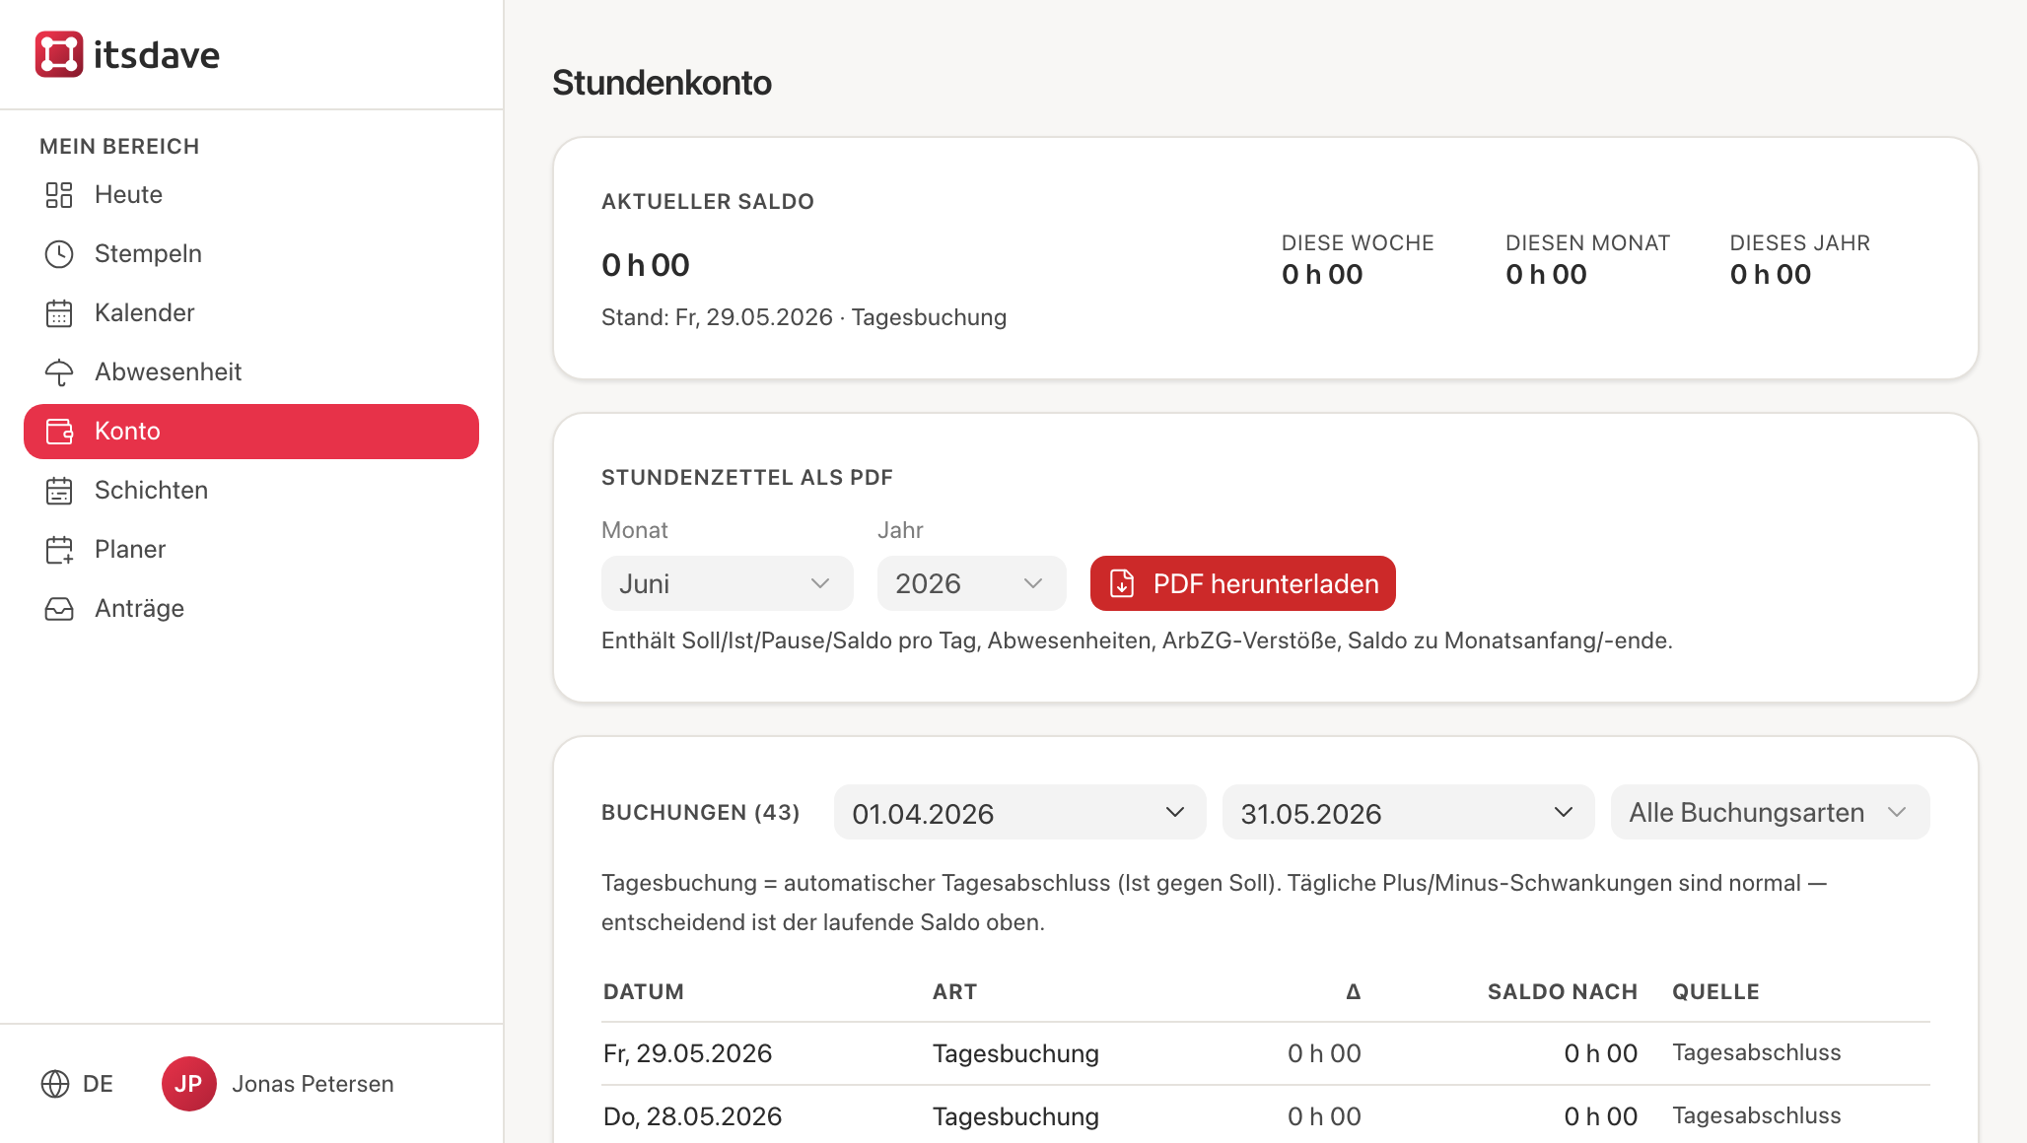Click the globe language icon
The image size is (2027, 1143).
(x=55, y=1084)
